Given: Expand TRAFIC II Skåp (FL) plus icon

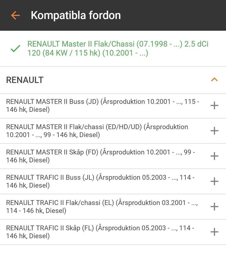Looking at the screenshot, I should (214, 232).
